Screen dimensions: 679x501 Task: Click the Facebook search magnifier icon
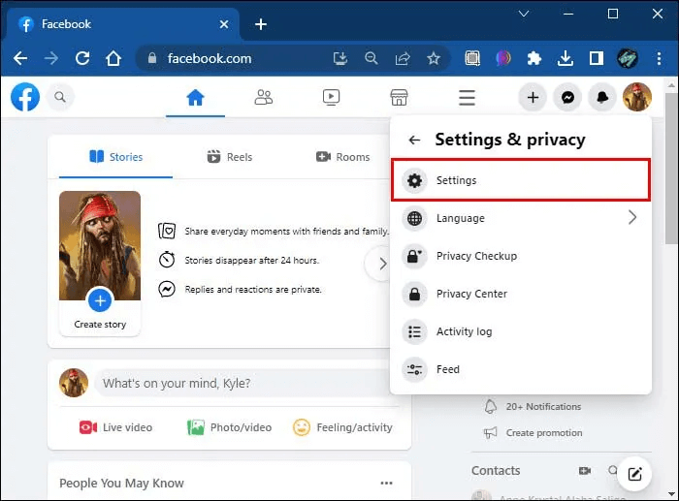coord(60,97)
